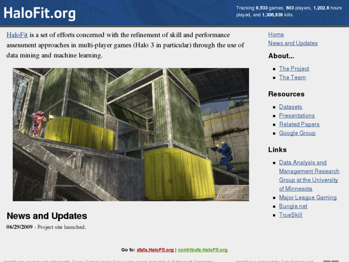Open the TrueSkill link

pos(291,215)
